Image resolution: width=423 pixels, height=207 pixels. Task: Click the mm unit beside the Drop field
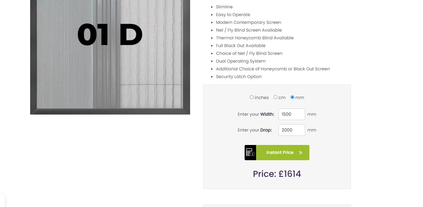(312, 130)
